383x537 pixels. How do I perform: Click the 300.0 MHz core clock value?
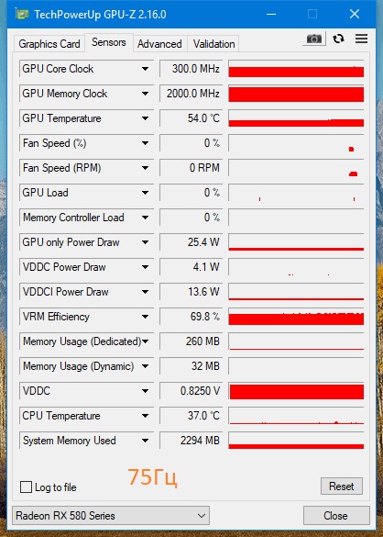click(191, 69)
